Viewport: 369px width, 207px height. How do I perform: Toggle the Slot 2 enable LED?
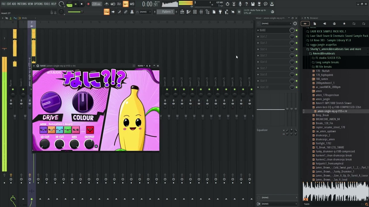tap(296, 37)
